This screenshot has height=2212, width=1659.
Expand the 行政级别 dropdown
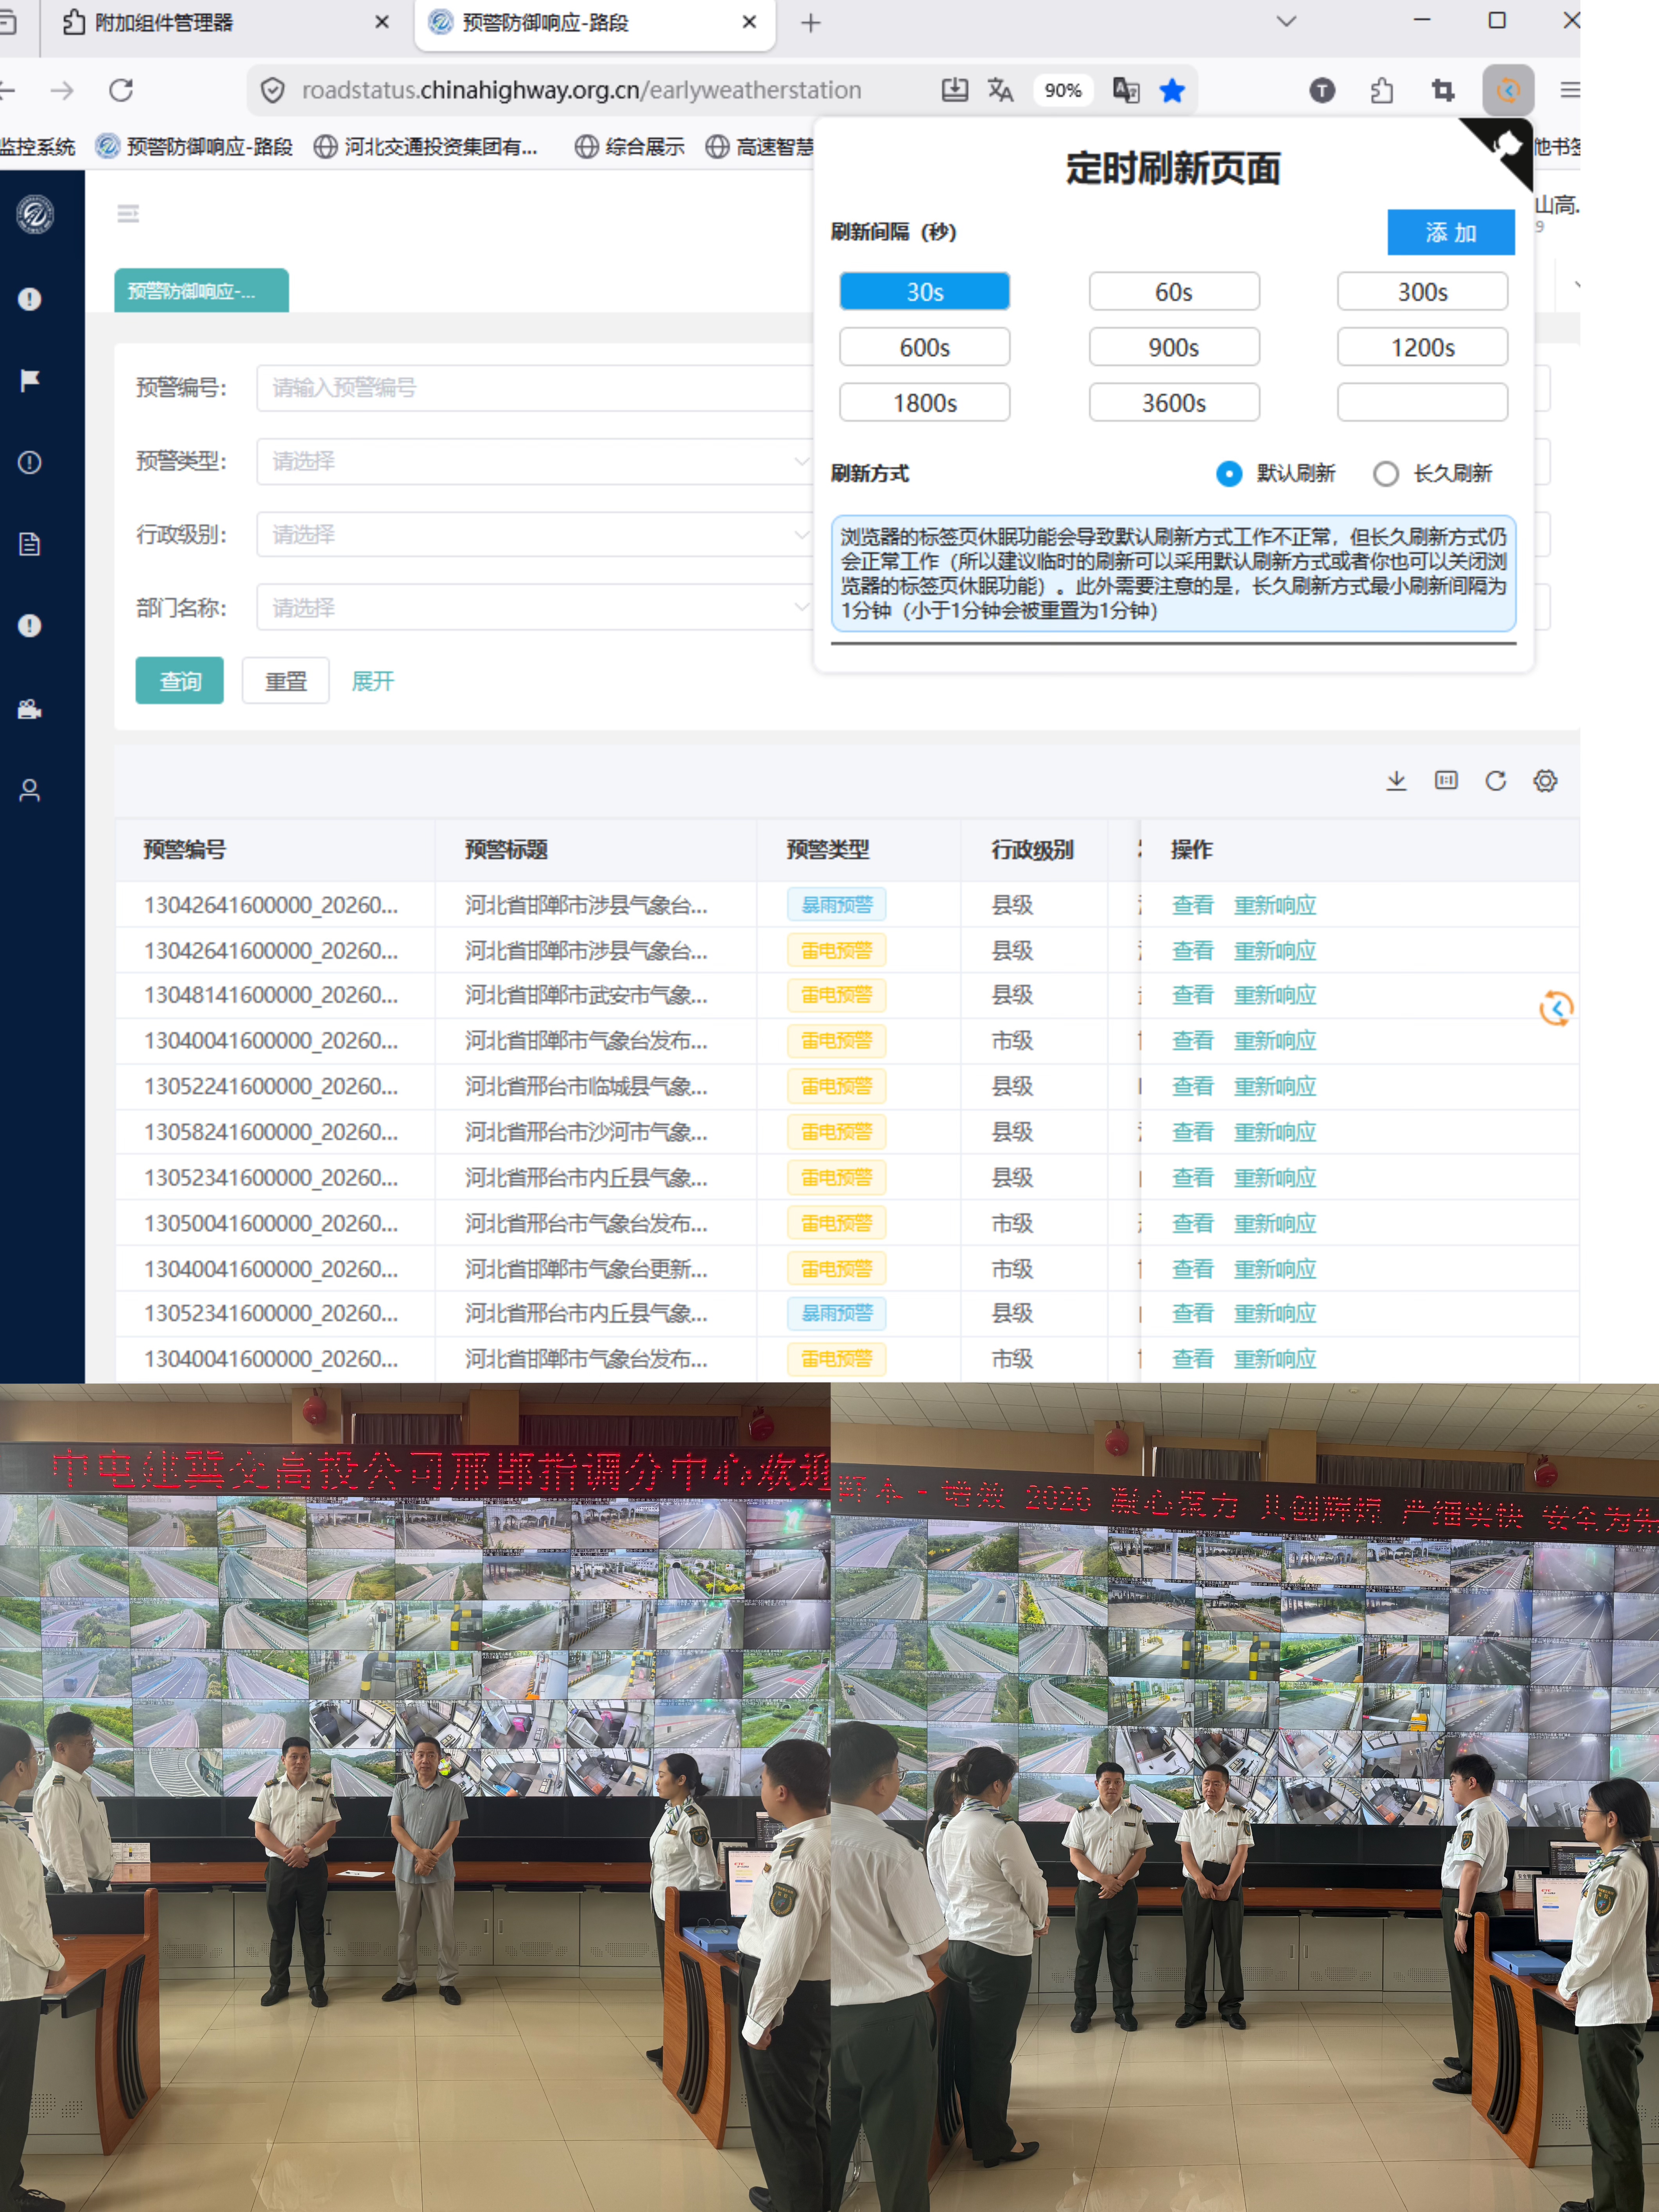click(535, 534)
